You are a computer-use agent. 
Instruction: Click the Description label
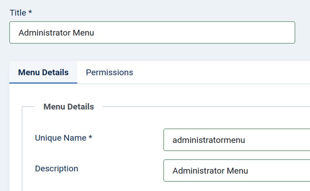[x=56, y=169]
